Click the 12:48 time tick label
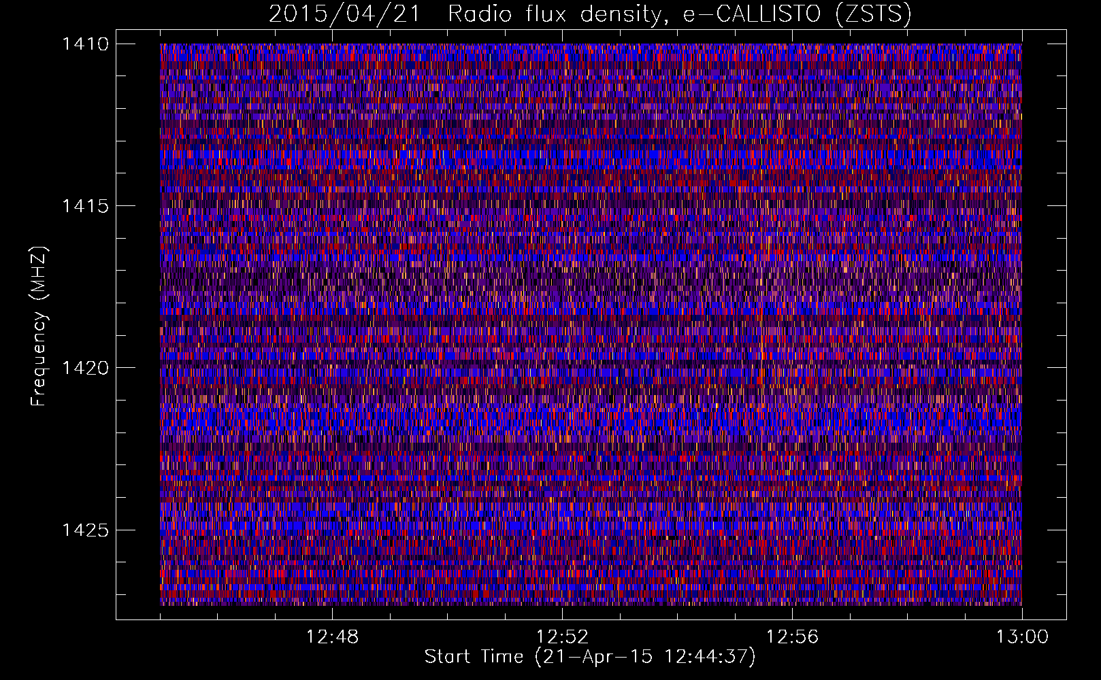The height and width of the screenshot is (680, 1101). click(332, 637)
